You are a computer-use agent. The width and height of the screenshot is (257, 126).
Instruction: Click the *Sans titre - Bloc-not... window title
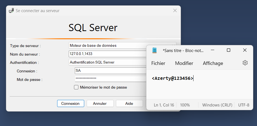point(183,51)
